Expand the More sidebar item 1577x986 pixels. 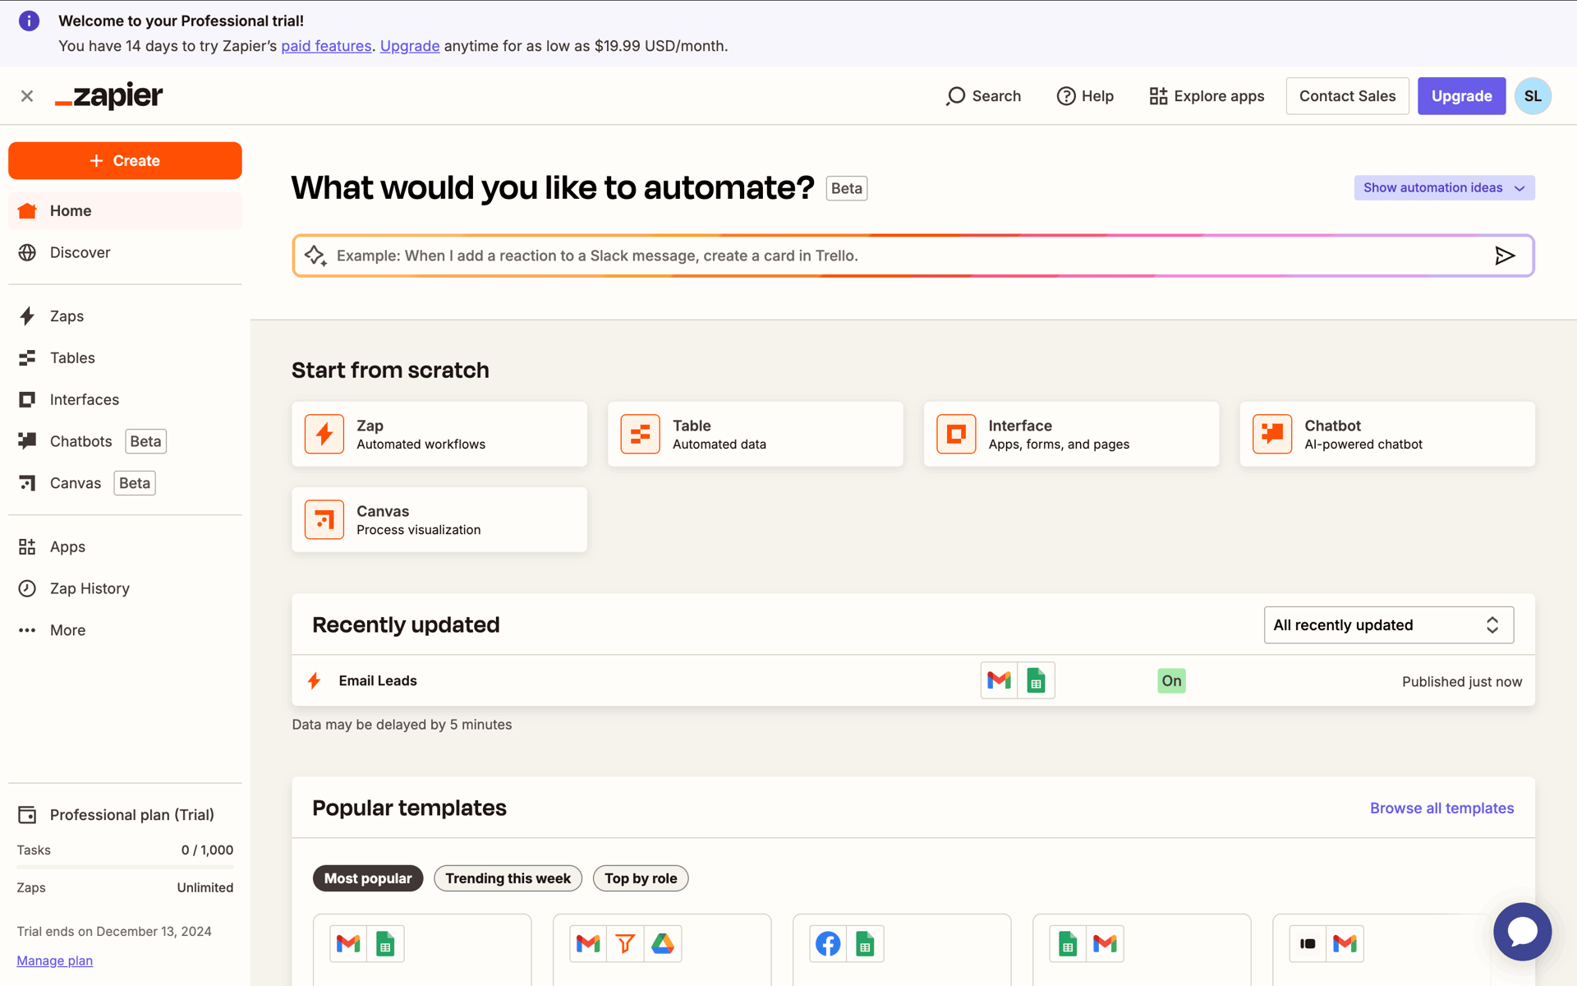125,630
